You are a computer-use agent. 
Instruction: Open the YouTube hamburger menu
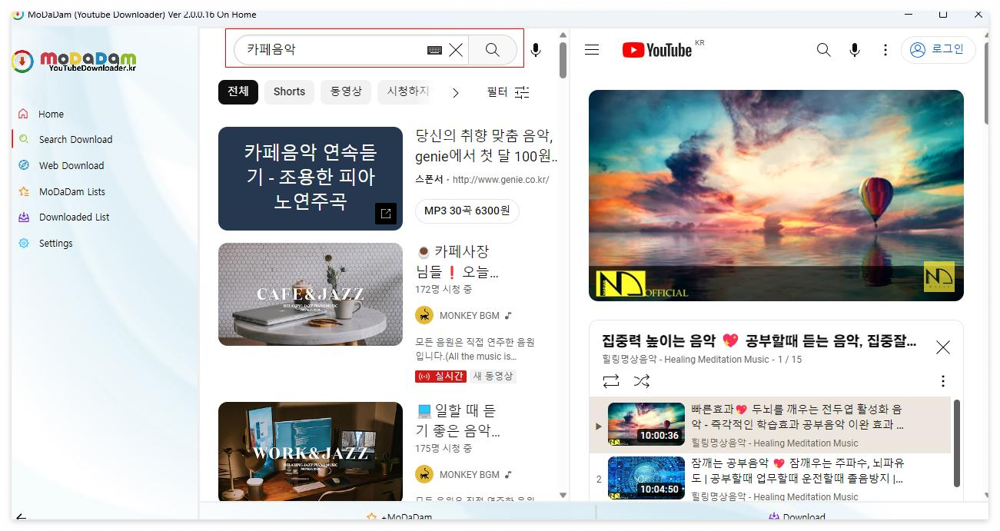point(592,50)
